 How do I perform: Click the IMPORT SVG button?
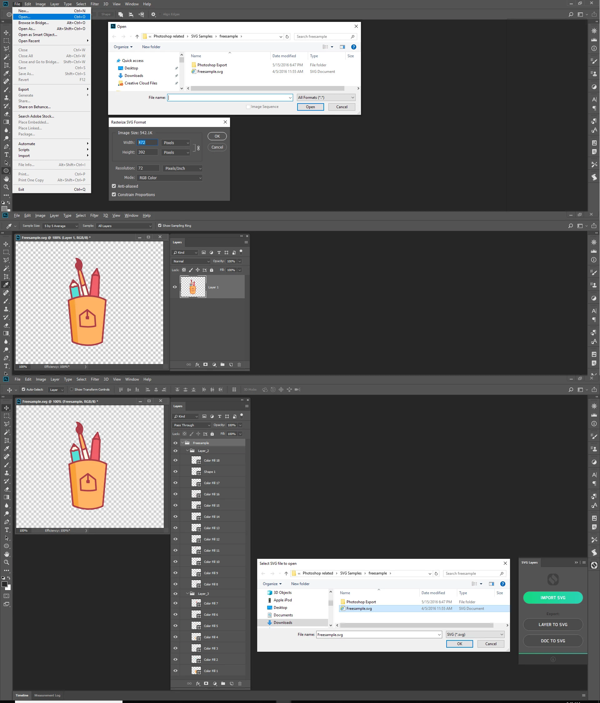[552, 598]
